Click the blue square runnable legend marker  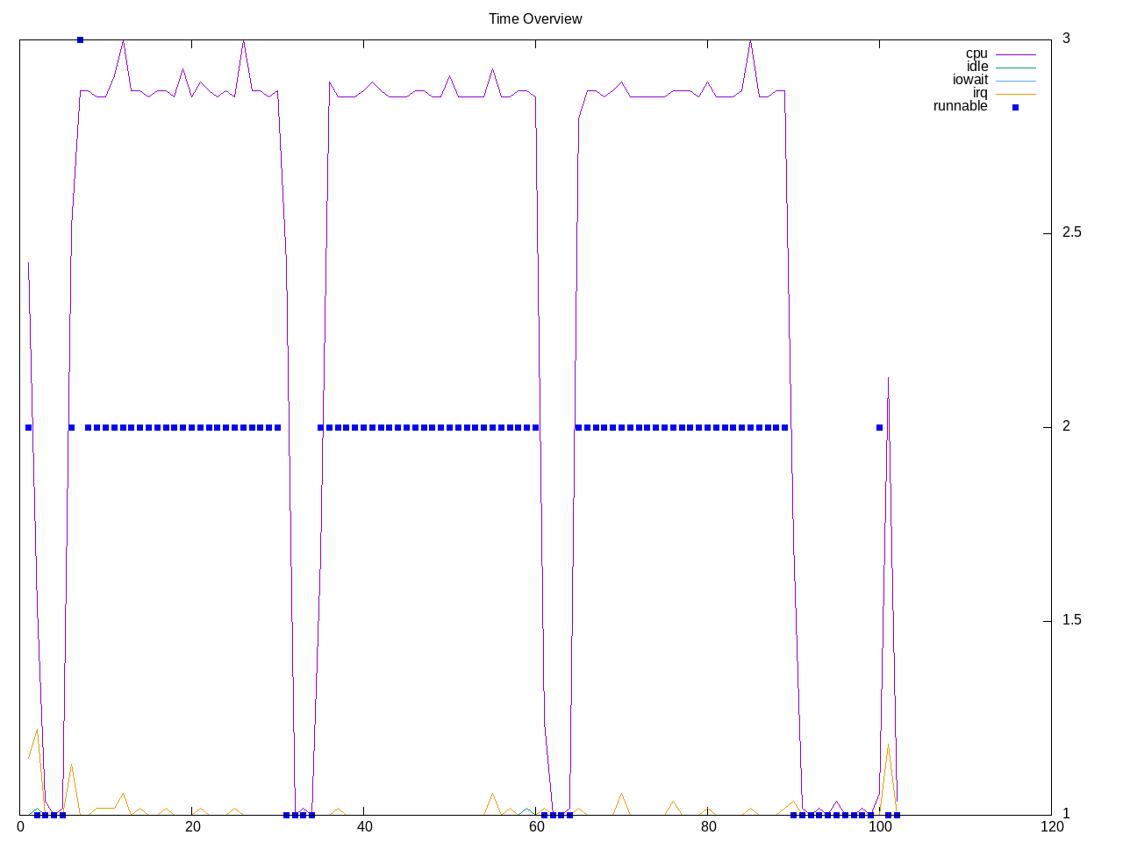tap(1015, 107)
